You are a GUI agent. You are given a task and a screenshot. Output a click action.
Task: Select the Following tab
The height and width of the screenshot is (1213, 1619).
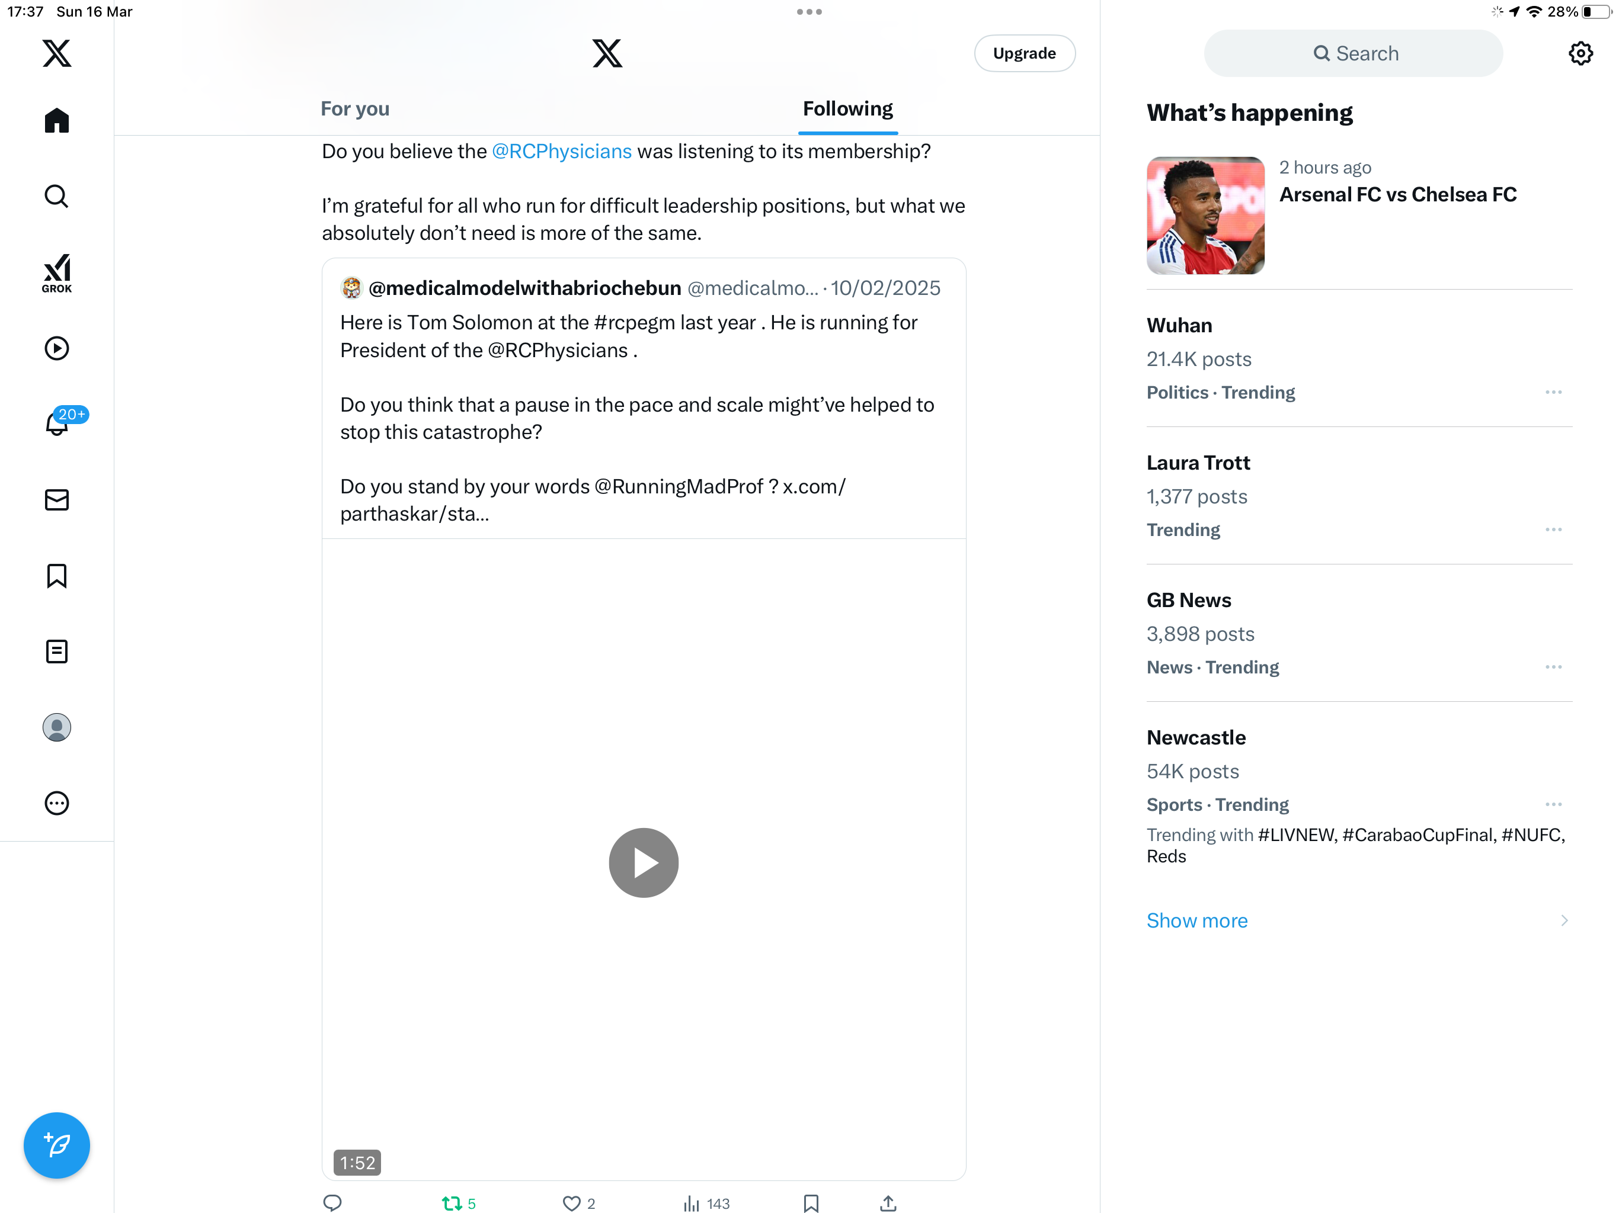(847, 109)
